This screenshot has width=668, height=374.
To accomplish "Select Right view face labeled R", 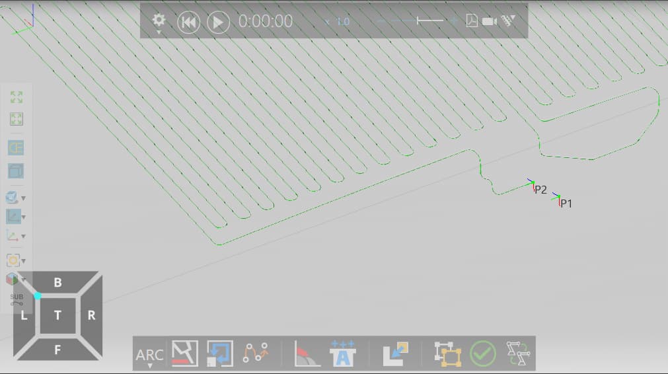I will [92, 316].
